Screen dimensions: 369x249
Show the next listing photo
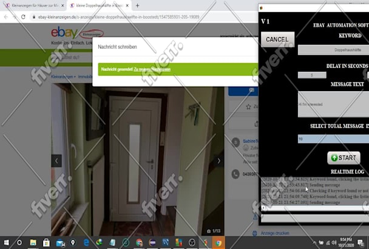point(219,161)
